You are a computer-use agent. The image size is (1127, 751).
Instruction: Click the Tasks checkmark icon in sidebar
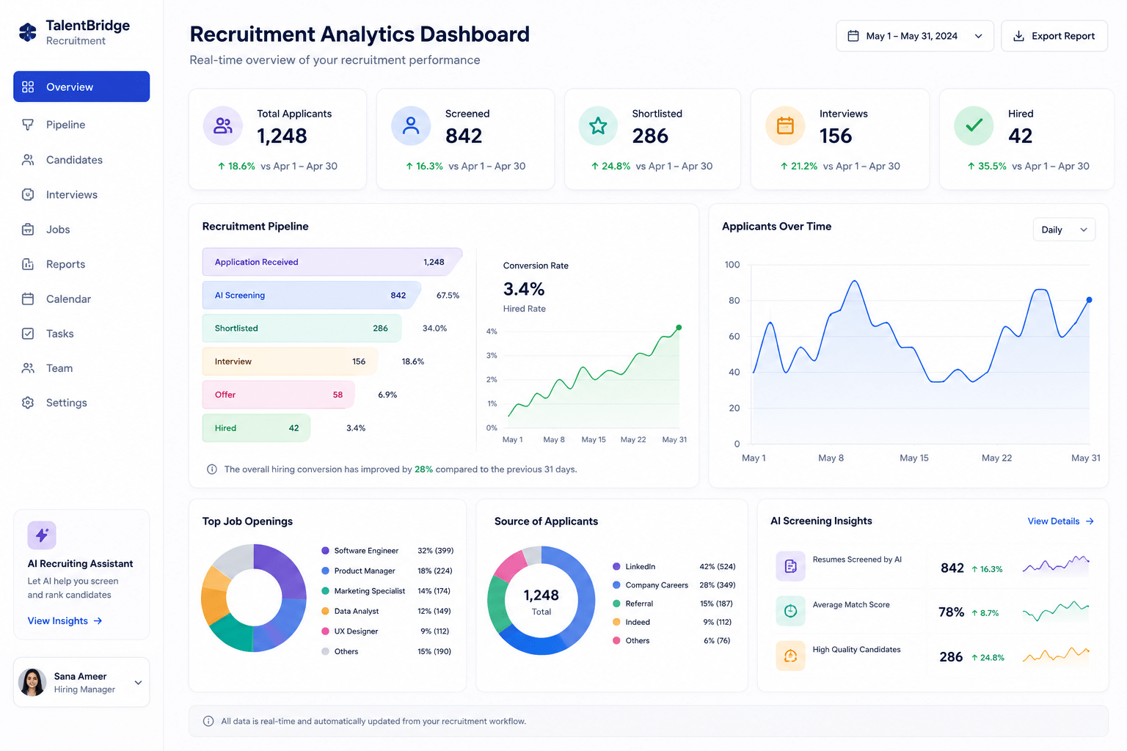(x=28, y=334)
